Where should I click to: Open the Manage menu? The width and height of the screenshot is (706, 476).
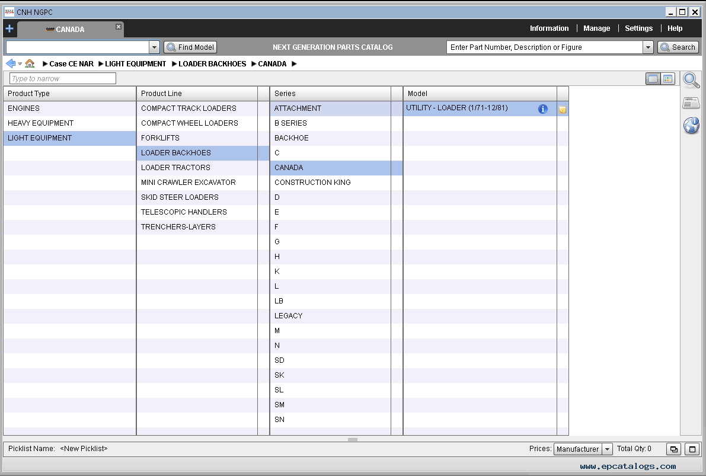[596, 28]
